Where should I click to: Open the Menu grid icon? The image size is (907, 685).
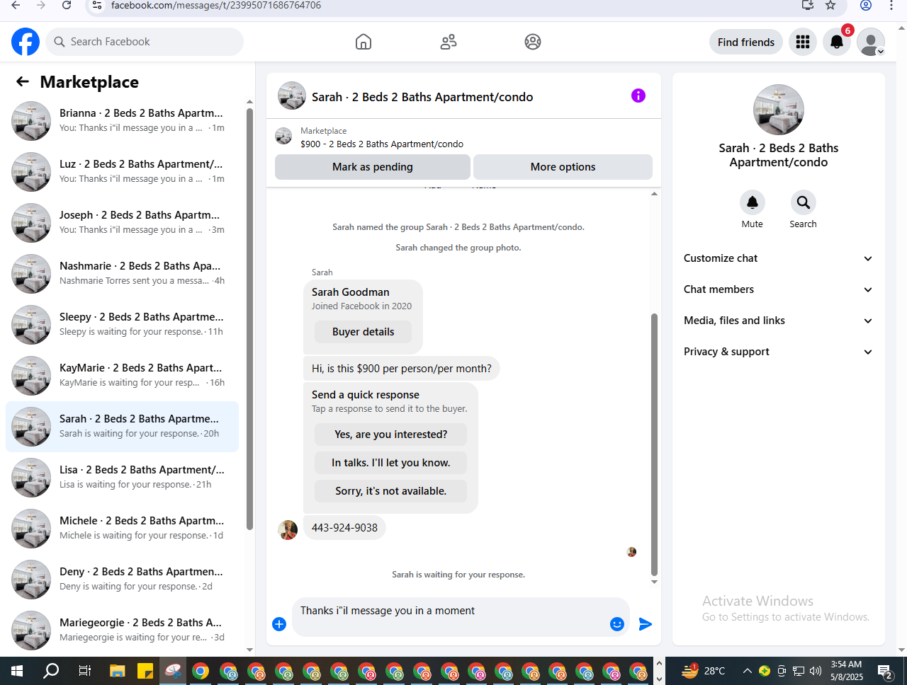(803, 42)
